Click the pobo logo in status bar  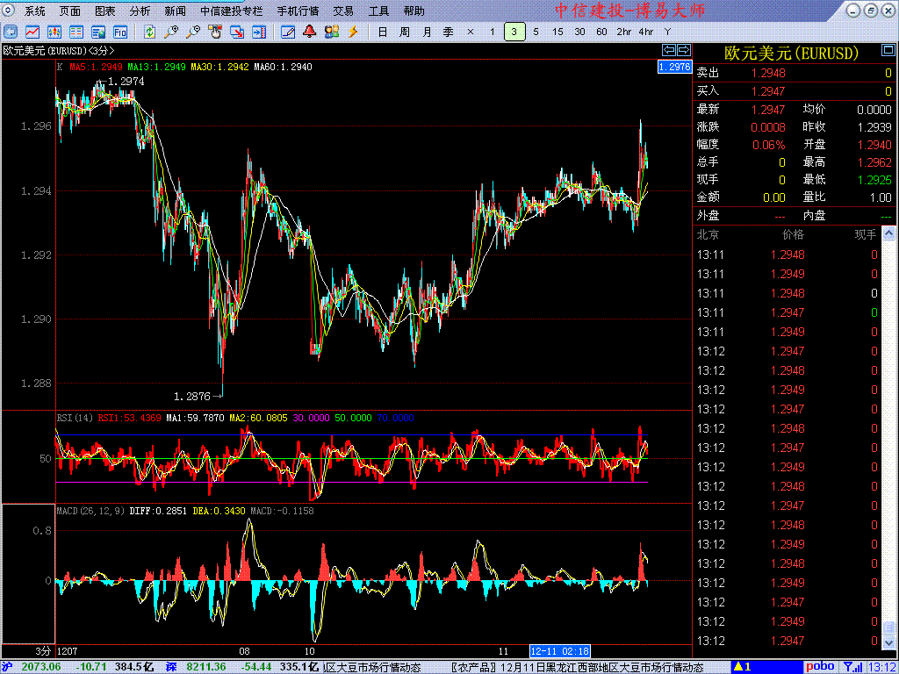[x=821, y=667]
